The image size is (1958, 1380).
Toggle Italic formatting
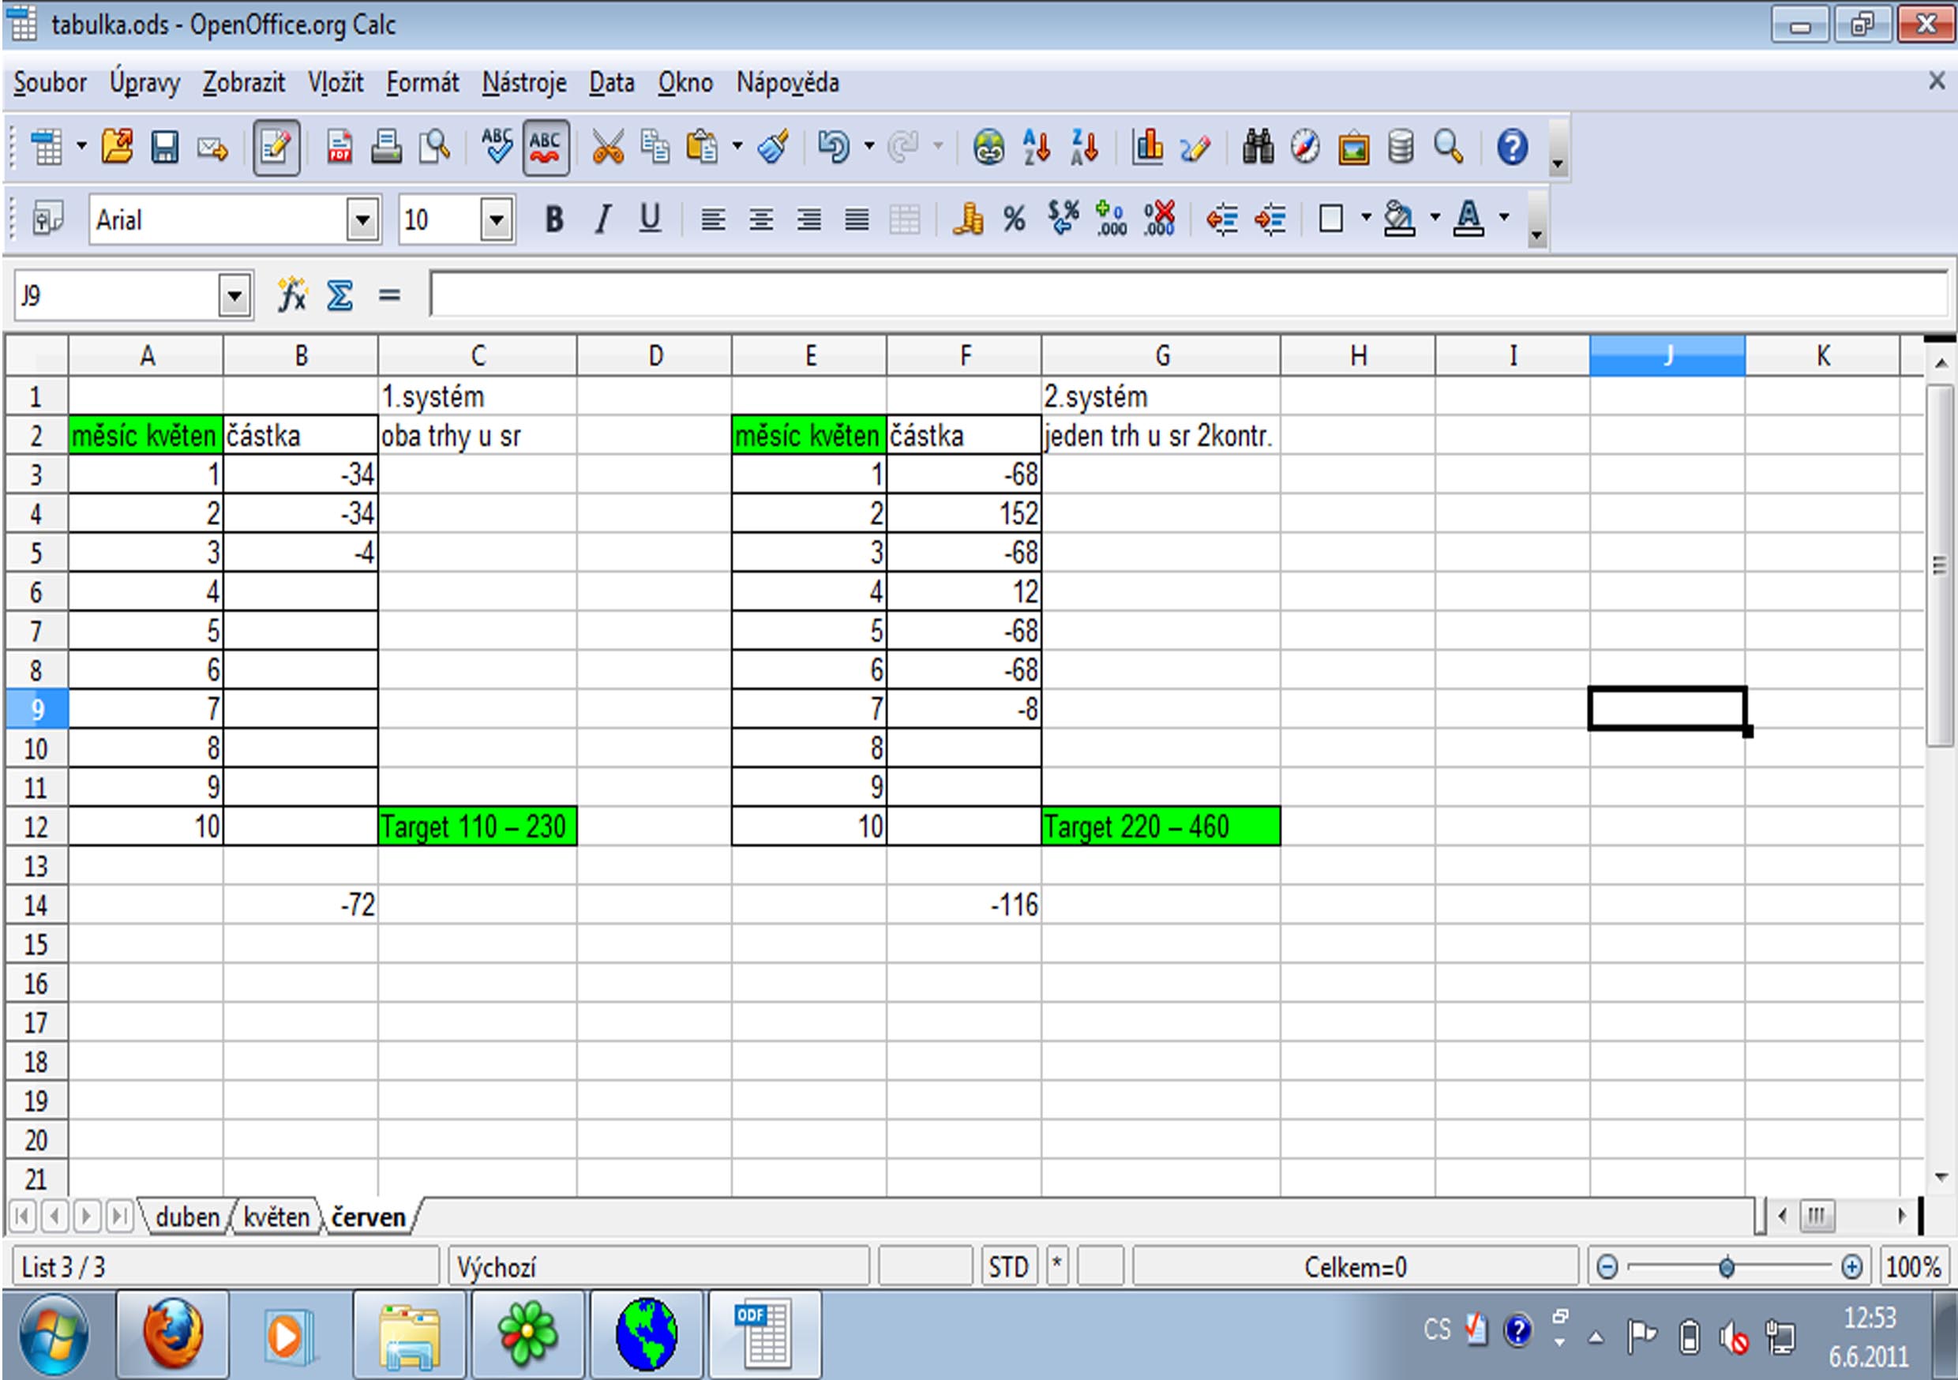tap(603, 220)
